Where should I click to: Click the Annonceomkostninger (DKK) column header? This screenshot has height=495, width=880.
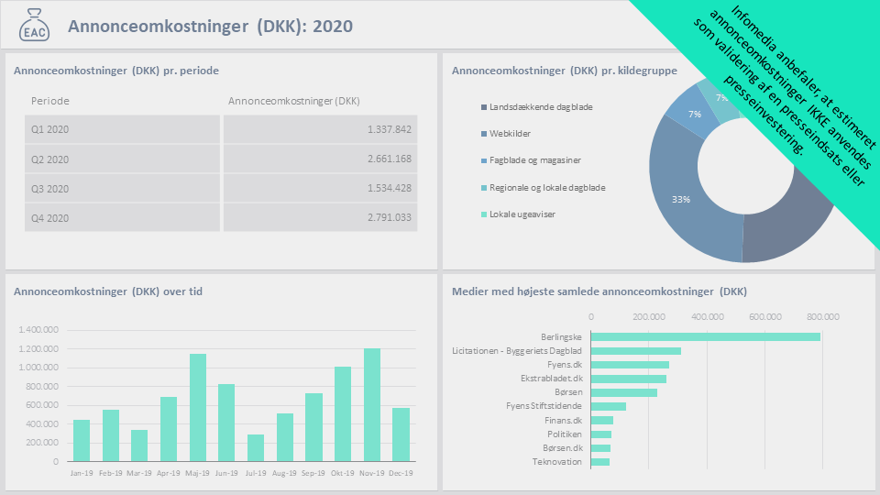point(294,101)
